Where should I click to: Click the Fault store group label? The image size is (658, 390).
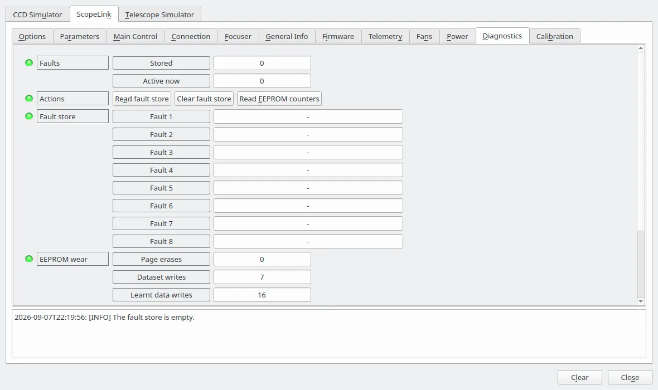(x=72, y=116)
